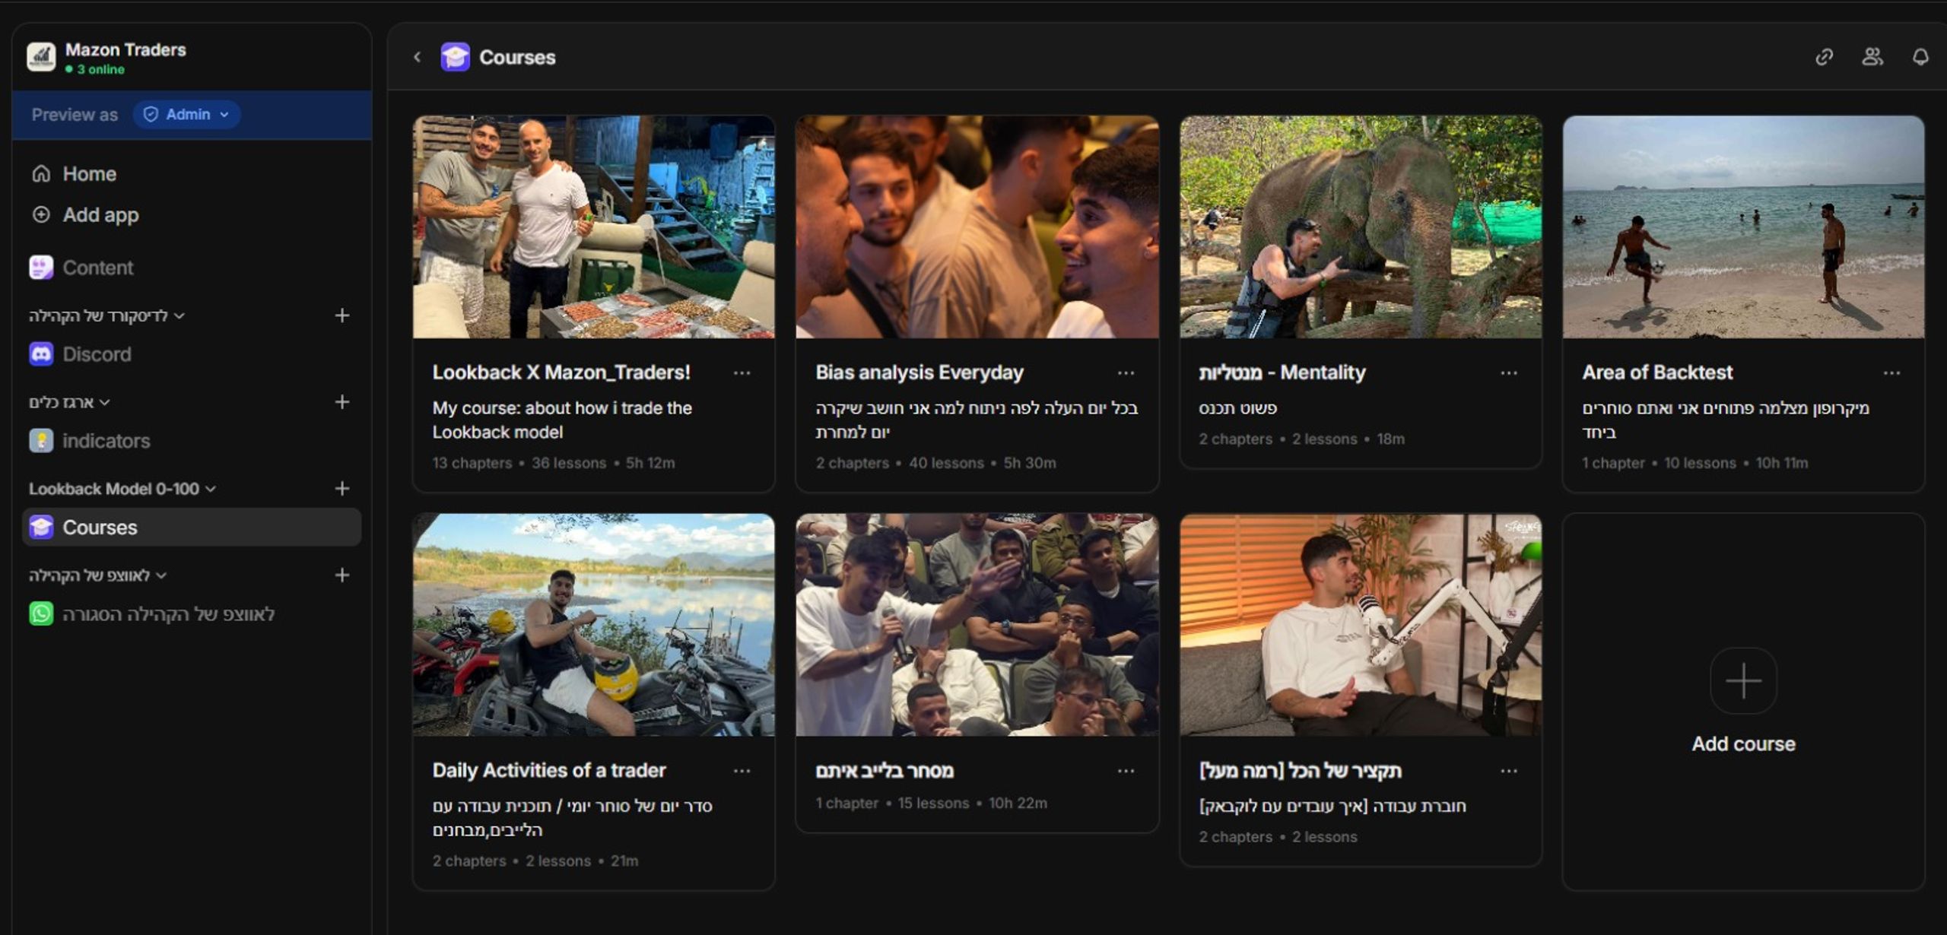Click the Courses purple graduation icon in header
Viewport: 1947px width, 935px height.
pyautogui.click(x=455, y=57)
